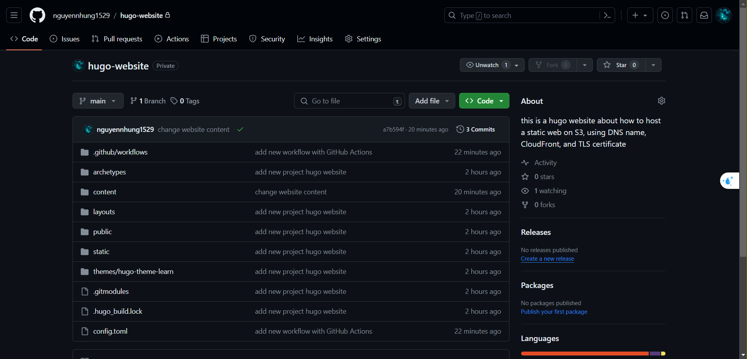
Task: Open the Issues icon in top header
Action: click(x=665, y=15)
